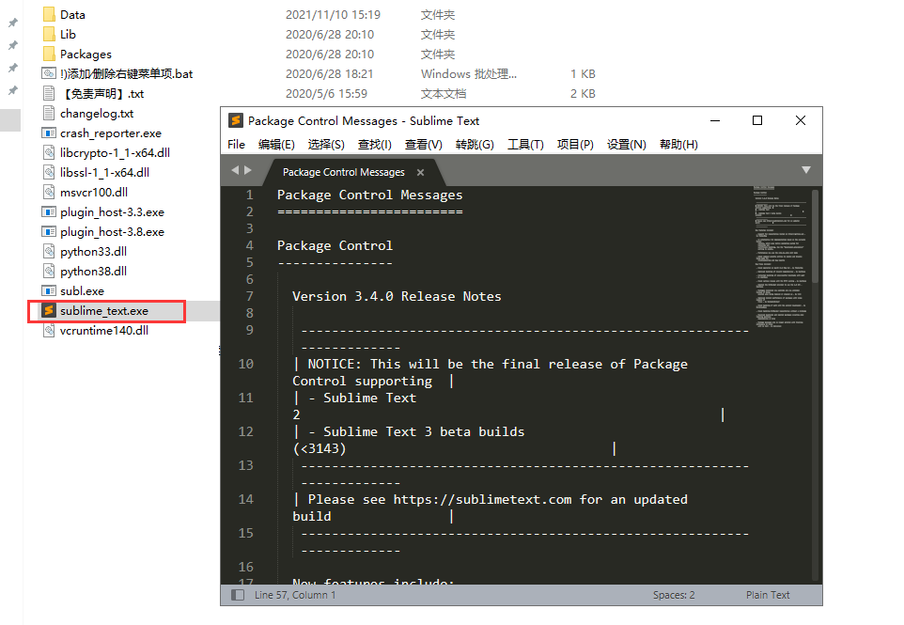Image resolution: width=904 pixels, height=625 pixels.
Task: Select the sublime_text.exe file name
Action: tap(104, 311)
